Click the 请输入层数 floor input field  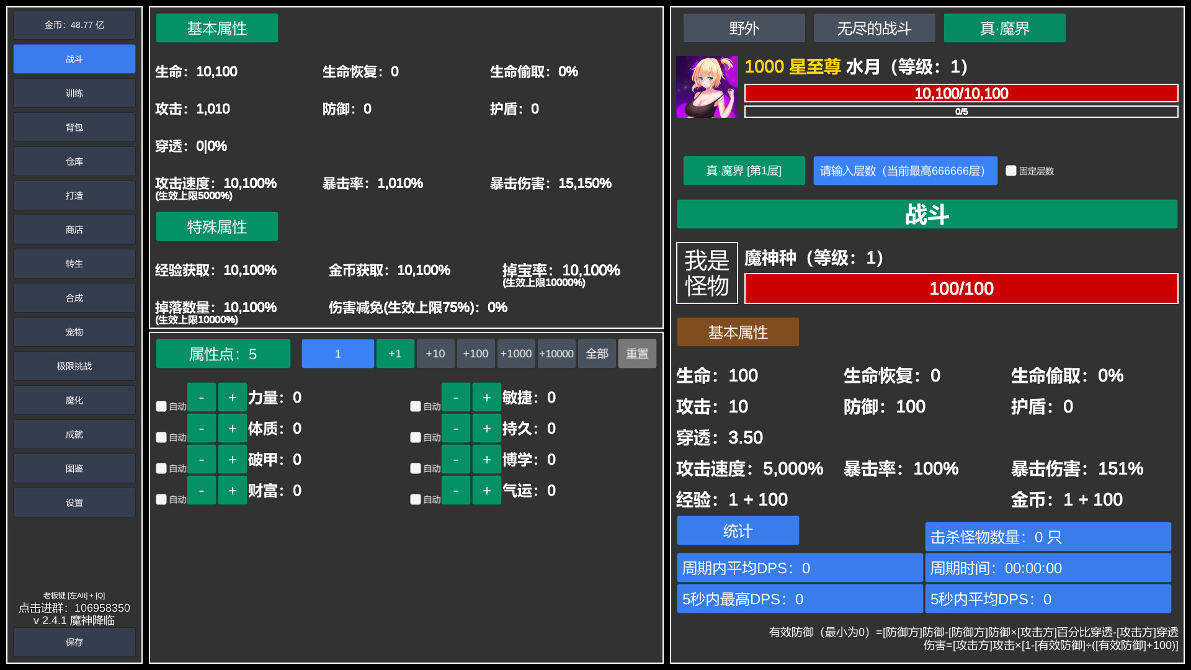tap(905, 171)
